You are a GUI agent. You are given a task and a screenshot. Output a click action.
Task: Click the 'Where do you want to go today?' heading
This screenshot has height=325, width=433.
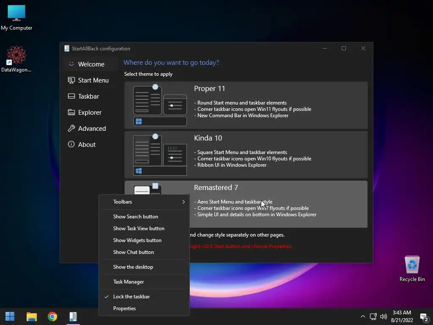tap(171, 63)
